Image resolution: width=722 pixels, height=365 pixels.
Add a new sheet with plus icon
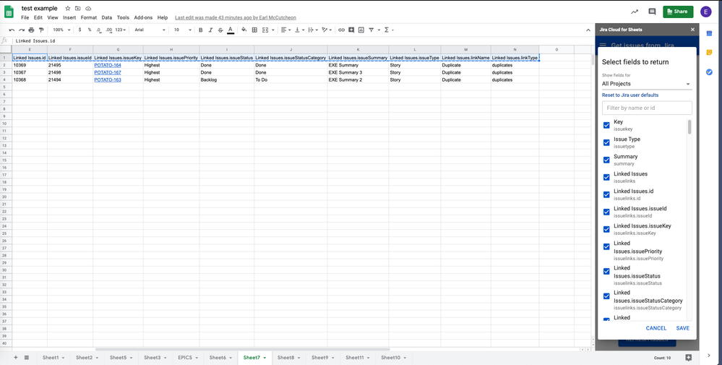tap(16, 358)
